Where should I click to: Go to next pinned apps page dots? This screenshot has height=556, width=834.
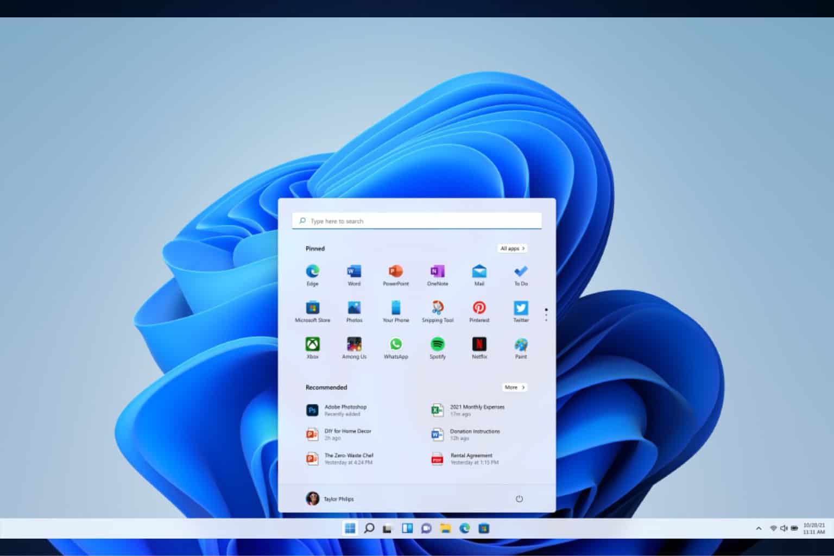click(x=546, y=315)
